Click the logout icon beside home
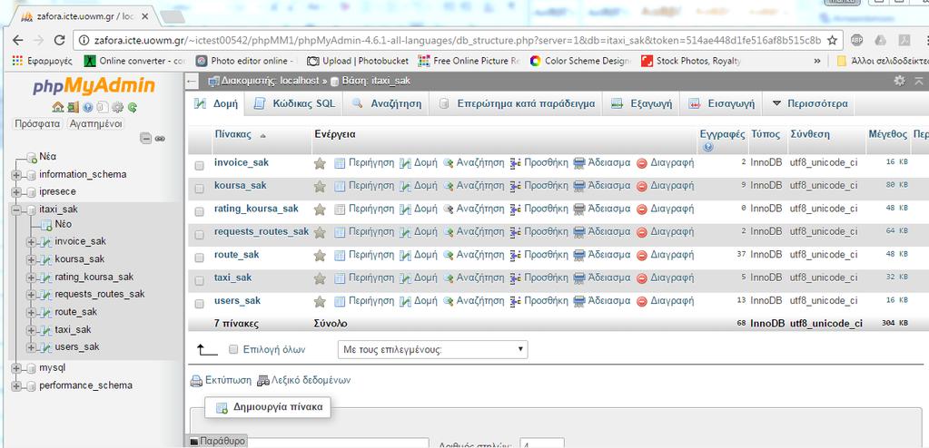The height and width of the screenshot is (448, 929). coord(73,108)
